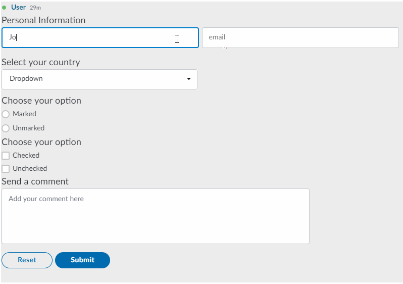Click the Personal Information heading

click(43, 20)
